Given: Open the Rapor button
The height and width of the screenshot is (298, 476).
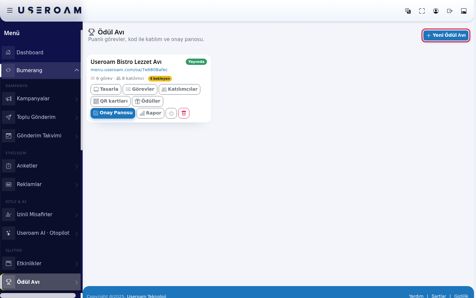Looking at the screenshot, I should [x=150, y=113].
